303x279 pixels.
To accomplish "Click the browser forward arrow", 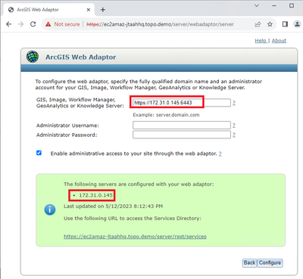I will tap(21, 24).
